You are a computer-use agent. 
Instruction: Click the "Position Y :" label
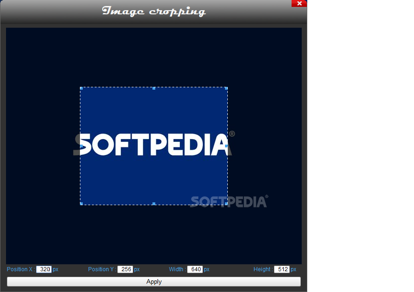click(x=102, y=269)
